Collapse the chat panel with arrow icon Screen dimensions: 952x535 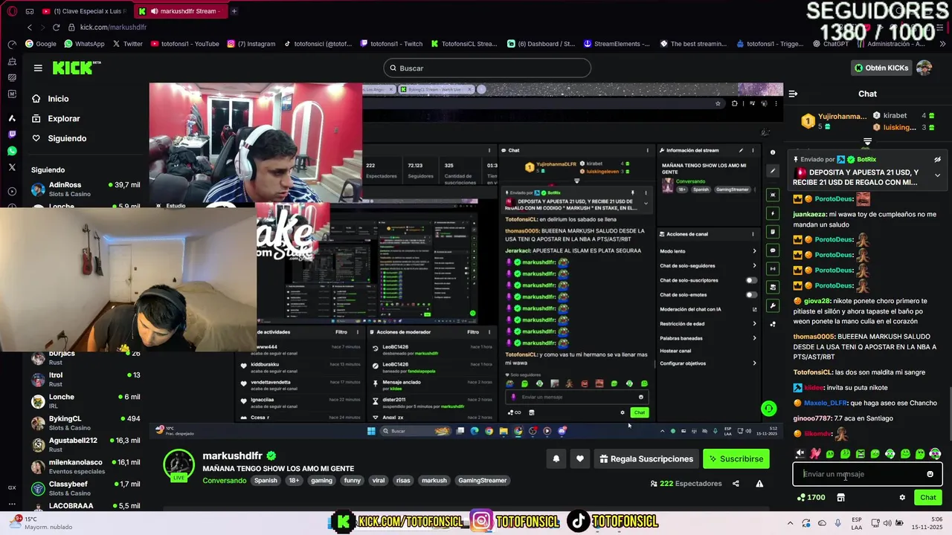793,94
